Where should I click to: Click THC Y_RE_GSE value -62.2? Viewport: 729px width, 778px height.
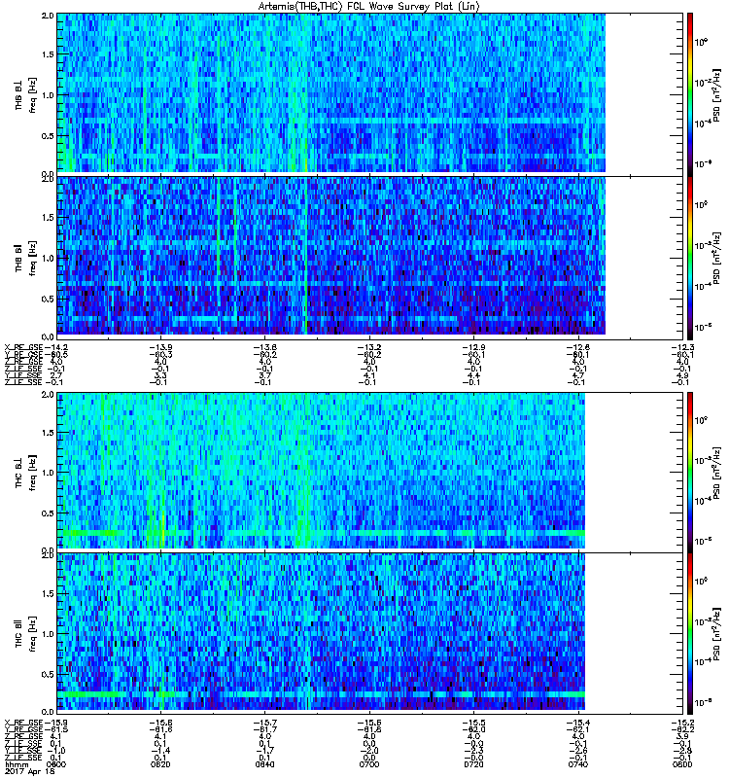coord(682,729)
